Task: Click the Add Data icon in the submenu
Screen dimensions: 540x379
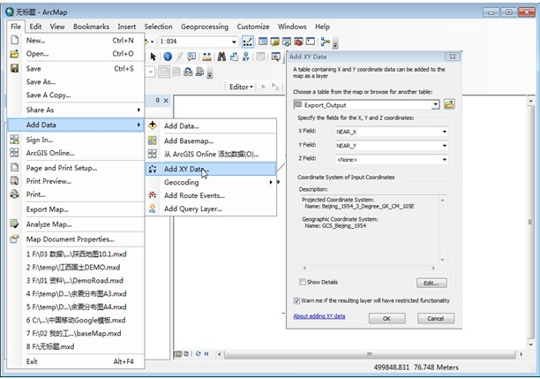Action: pos(153,125)
